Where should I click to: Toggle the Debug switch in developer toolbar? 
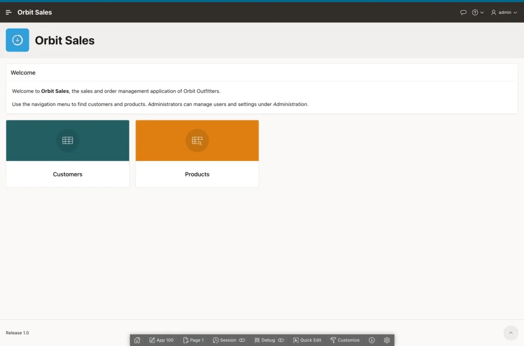click(x=281, y=340)
